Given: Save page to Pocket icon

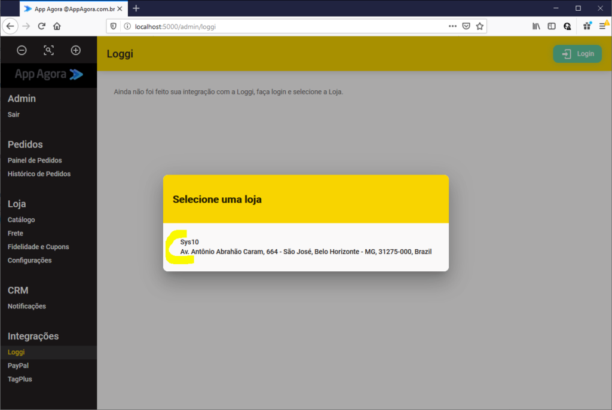Looking at the screenshot, I should click(466, 26).
